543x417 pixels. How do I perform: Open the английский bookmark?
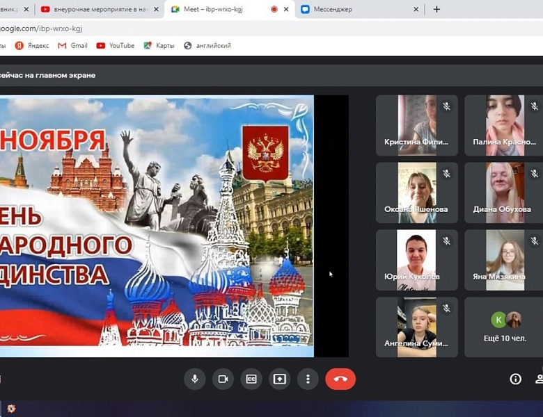pos(207,46)
